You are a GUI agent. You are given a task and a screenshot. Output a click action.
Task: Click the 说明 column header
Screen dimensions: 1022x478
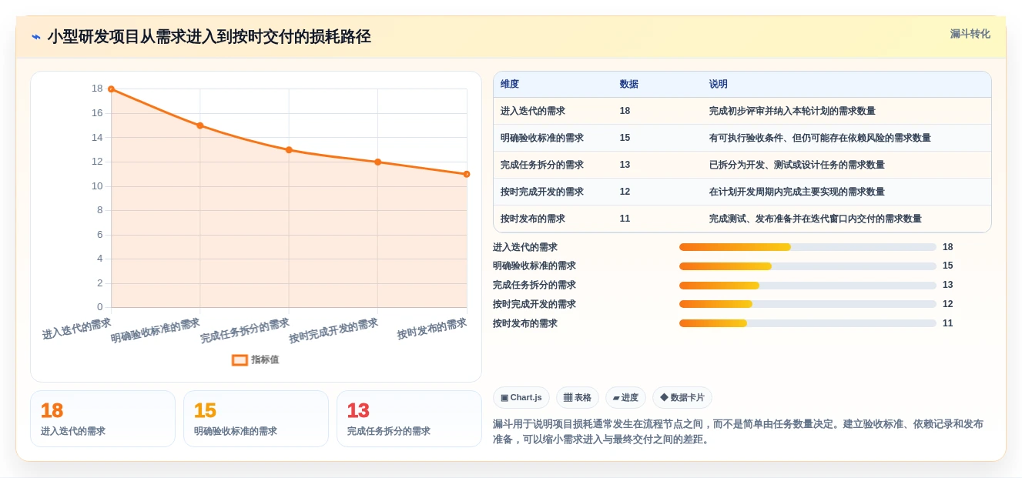pos(718,84)
